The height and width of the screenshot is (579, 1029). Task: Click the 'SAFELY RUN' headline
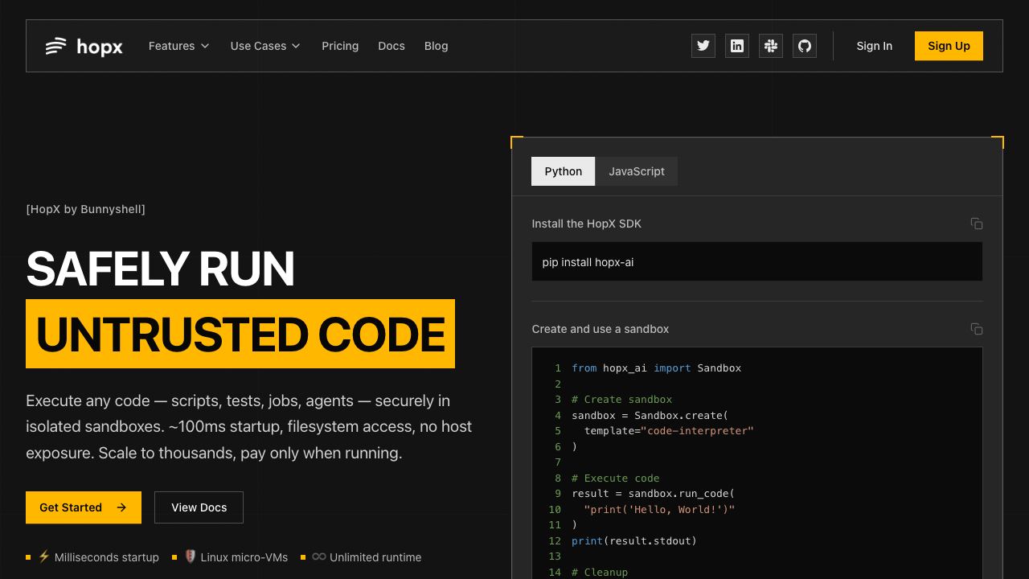tap(161, 269)
